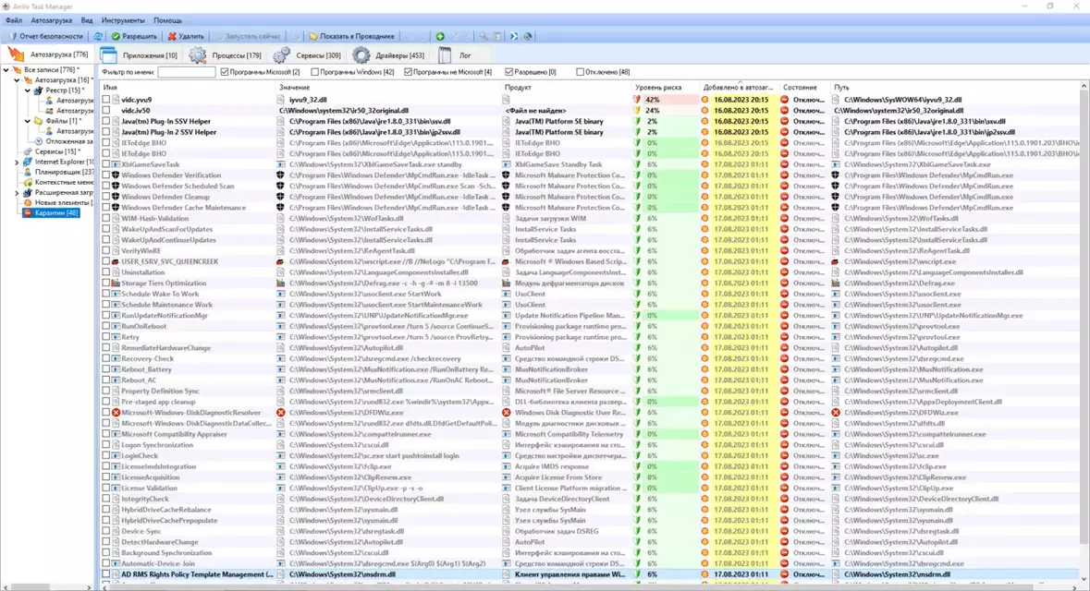Image resolution: width=1090 pixels, height=591 pixels.
Task: Toggle the Разрешено [0] checkbox
Action: click(509, 71)
